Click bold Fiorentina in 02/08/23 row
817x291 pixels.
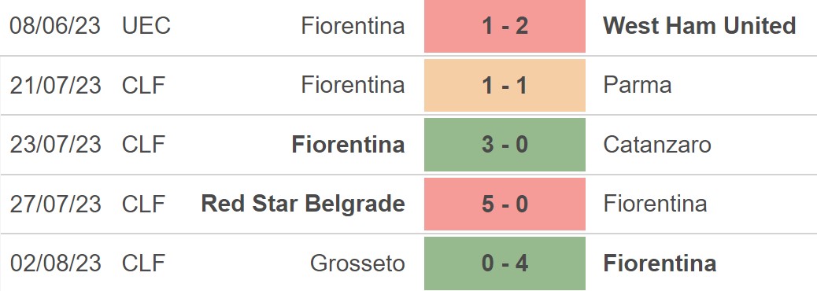(660, 263)
